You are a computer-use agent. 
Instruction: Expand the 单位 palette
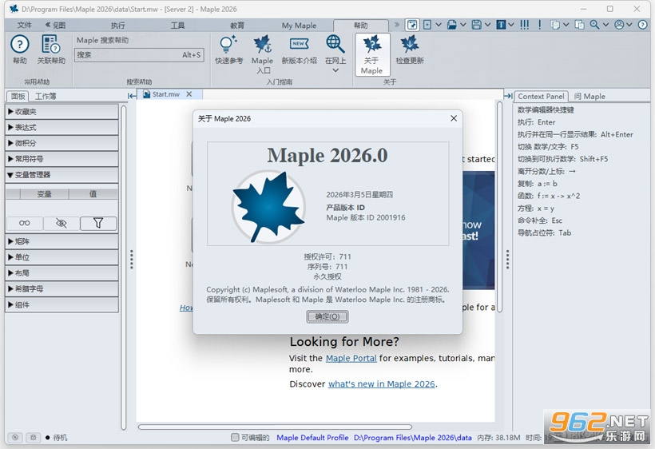click(62, 257)
